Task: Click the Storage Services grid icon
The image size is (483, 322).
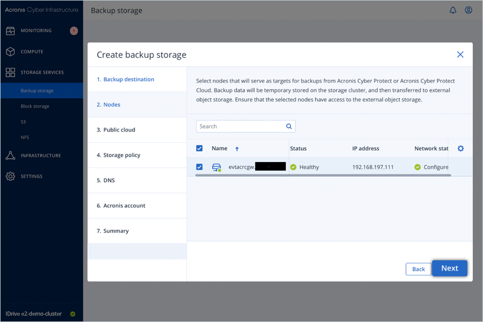Action: tap(10, 72)
